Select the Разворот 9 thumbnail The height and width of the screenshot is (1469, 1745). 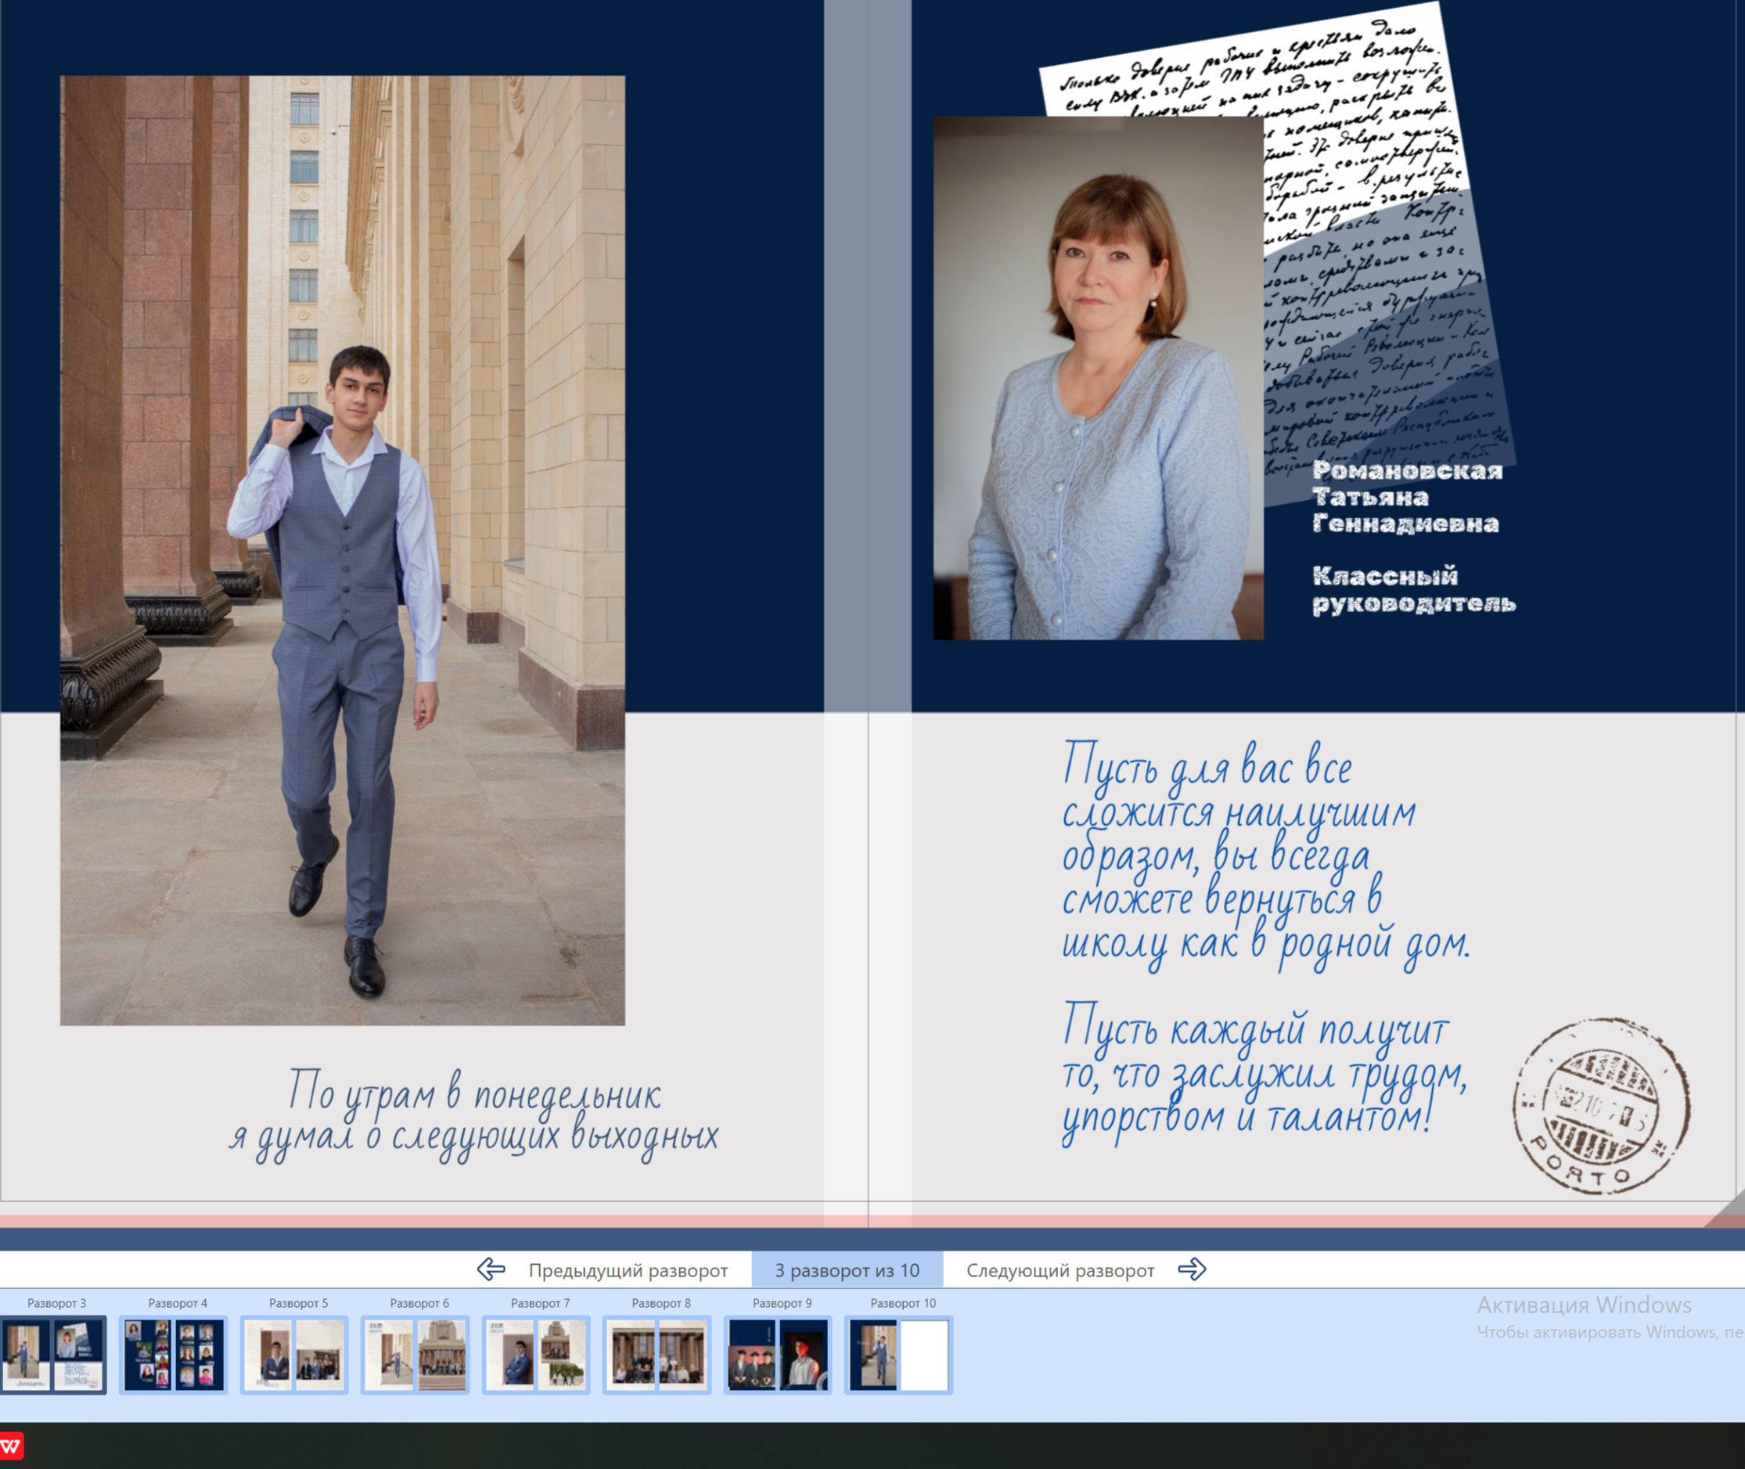tap(778, 1353)
